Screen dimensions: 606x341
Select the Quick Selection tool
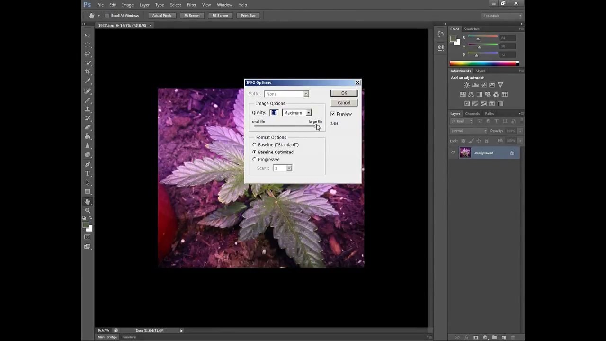pos(88,63)
